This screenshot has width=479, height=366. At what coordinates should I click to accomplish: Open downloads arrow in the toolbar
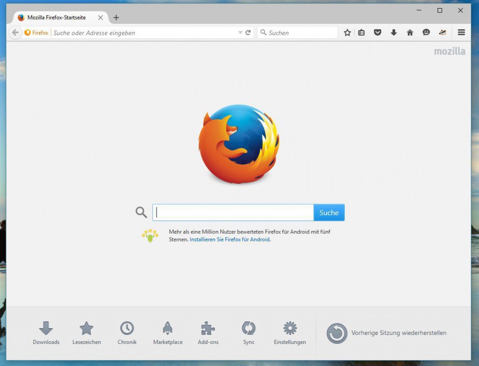point(394,33)
